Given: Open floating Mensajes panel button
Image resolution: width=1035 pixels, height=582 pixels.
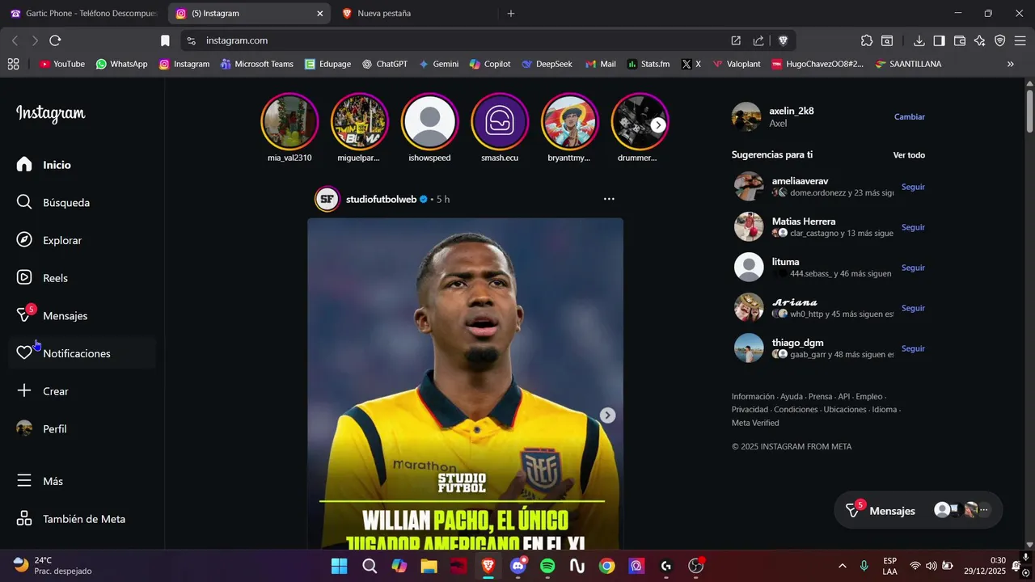Looking at the screenshot, I should pos(918,510).
